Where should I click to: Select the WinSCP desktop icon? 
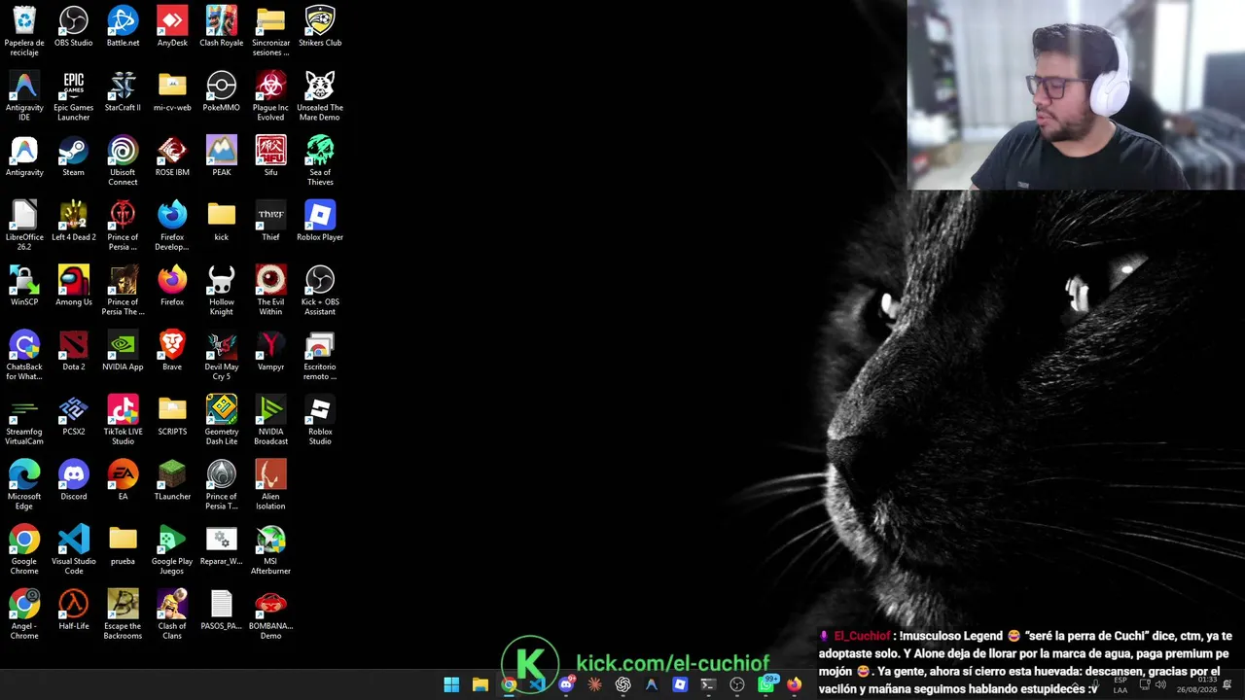pos(24,286)
